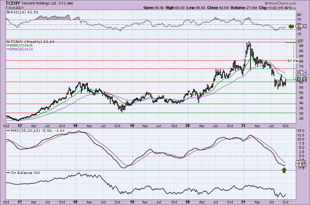Click the StockCharts.com copyright text
310x205 pixels.
coord(280,3)
